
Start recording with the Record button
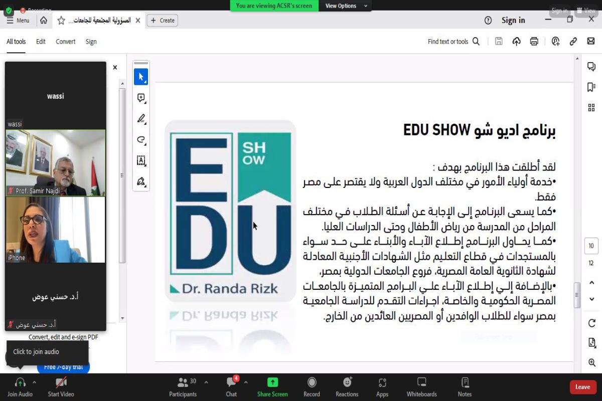pyautogui.click(x=312, y=387)
